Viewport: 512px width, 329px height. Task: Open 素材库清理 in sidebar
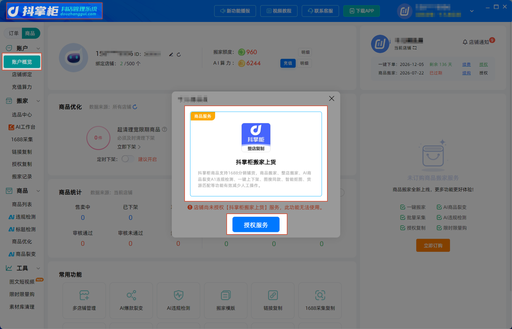[22, 307]
